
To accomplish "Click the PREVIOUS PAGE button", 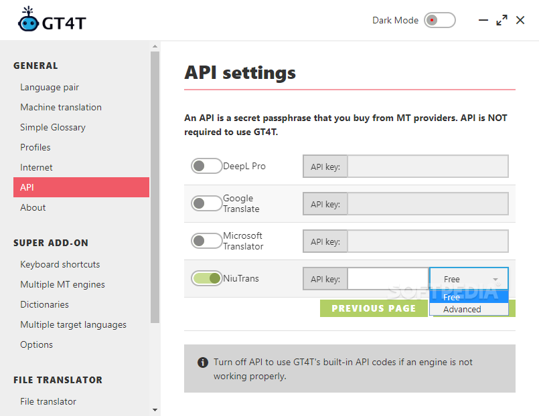I will [374, 308].
